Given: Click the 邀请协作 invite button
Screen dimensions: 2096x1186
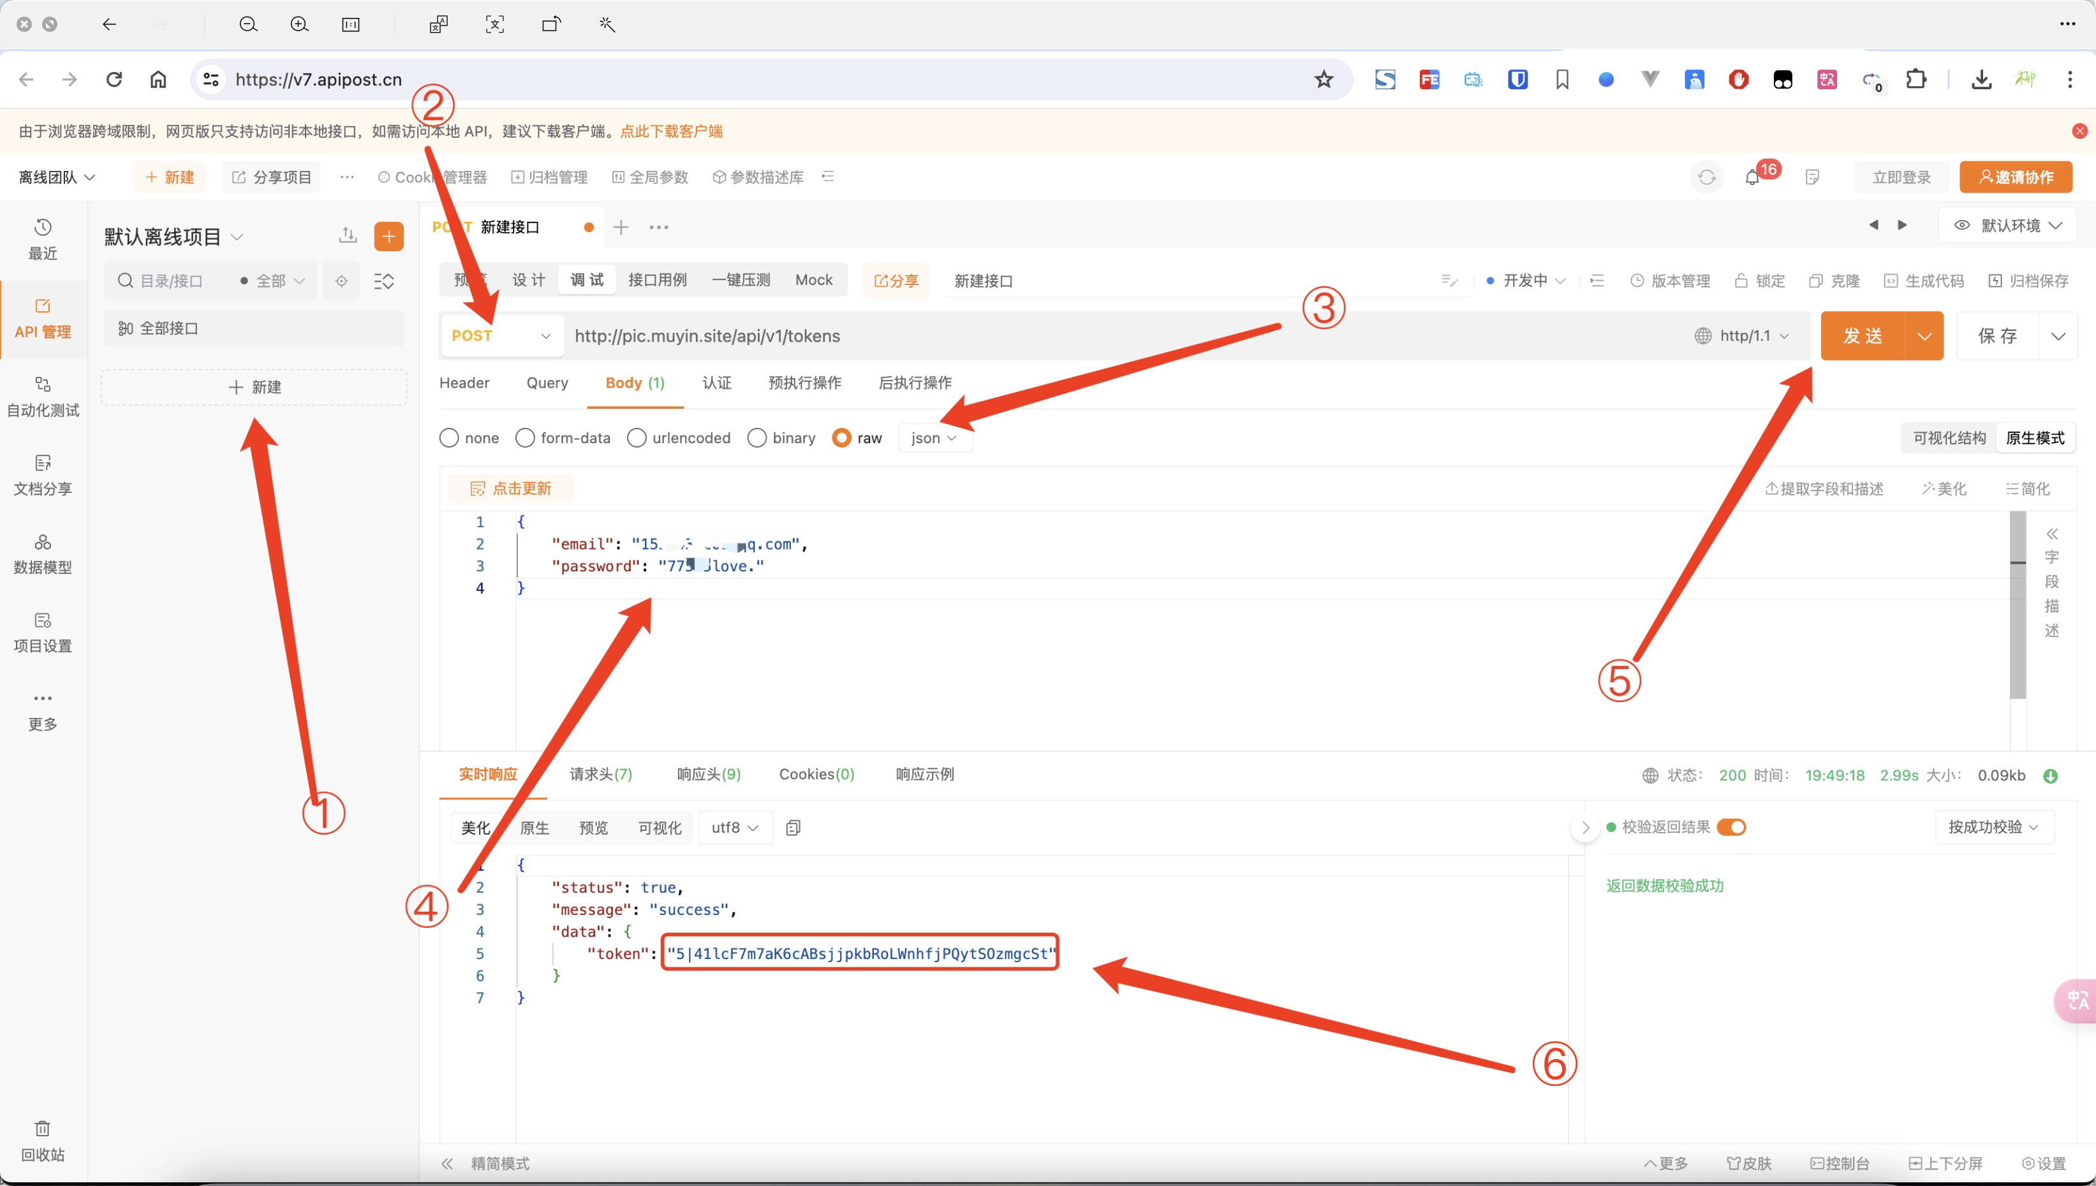Looking at the screenshot, I should (x=2016, y=177).
